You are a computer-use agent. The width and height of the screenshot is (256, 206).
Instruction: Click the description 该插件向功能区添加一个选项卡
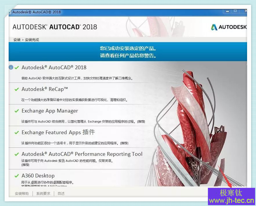click(75, 143)
